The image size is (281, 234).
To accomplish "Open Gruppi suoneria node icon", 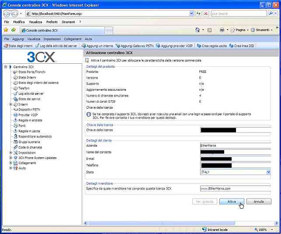I will point(16,142).
